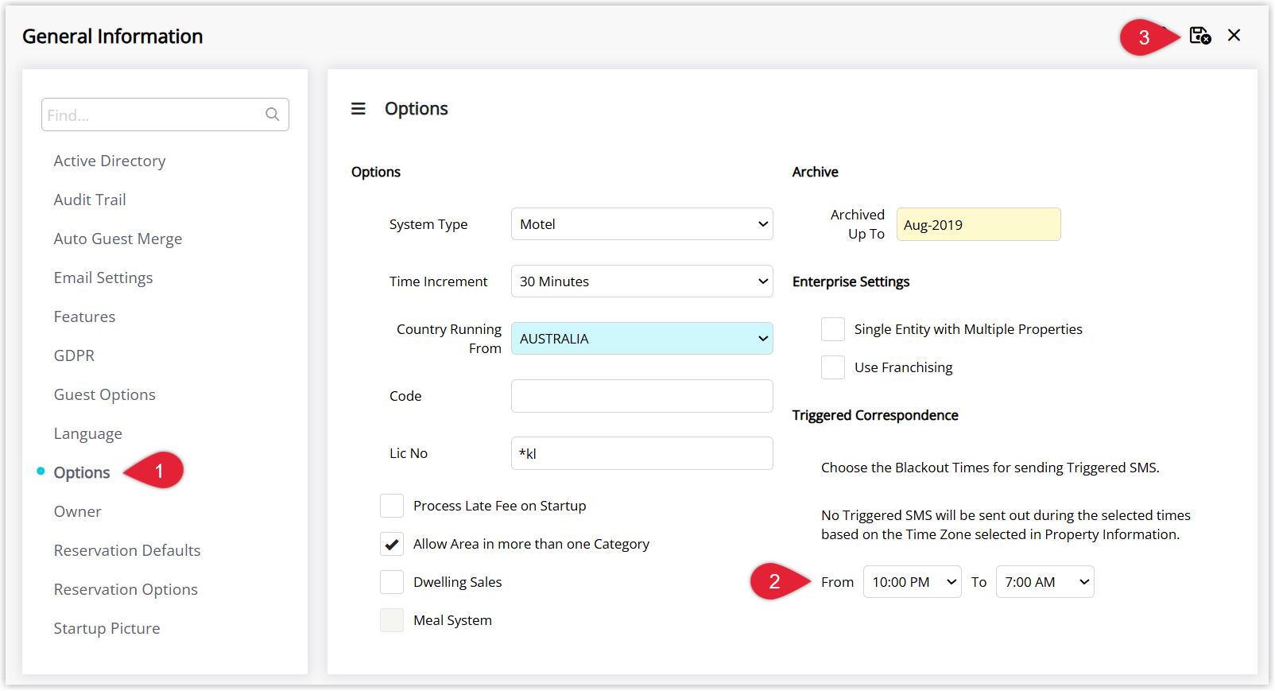The width and height of the screenshot is (1275, 691).
Task: Select Guest Options in sidebar
Action: [x=105, y=394]
